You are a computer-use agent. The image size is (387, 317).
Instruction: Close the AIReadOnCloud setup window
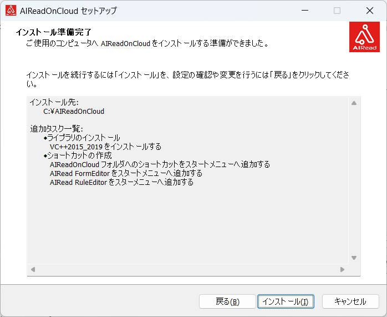point(369,11)
